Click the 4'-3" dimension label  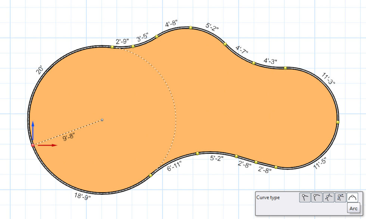pos(270,61)
